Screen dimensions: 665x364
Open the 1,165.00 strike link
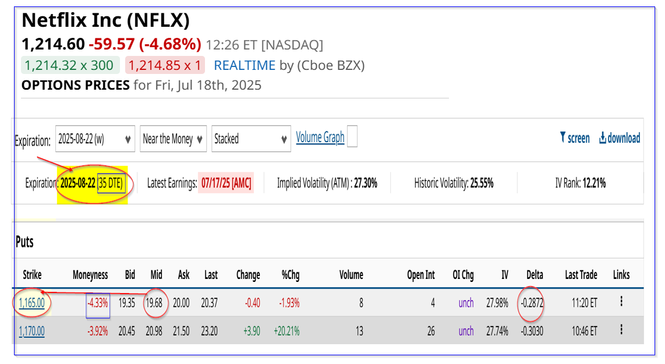click(32, 303)
